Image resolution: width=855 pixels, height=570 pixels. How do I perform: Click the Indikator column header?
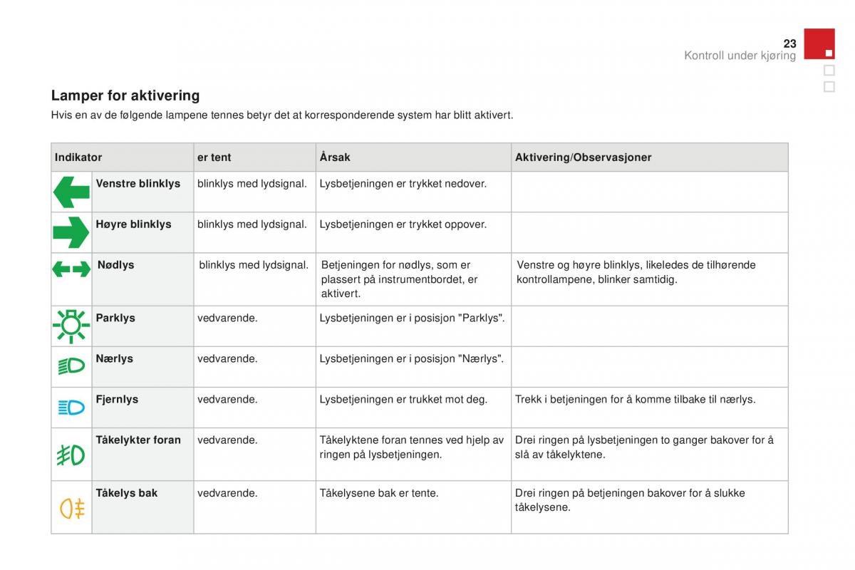[78, 157]
